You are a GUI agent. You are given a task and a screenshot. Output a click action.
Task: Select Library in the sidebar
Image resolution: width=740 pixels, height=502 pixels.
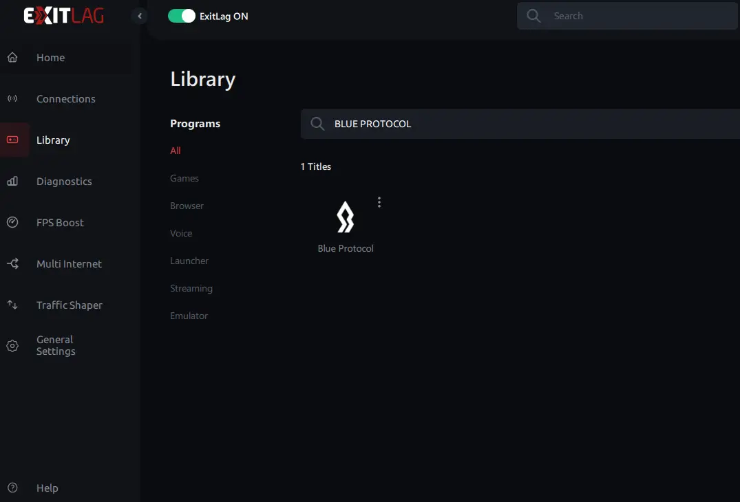tap(53, 140)
